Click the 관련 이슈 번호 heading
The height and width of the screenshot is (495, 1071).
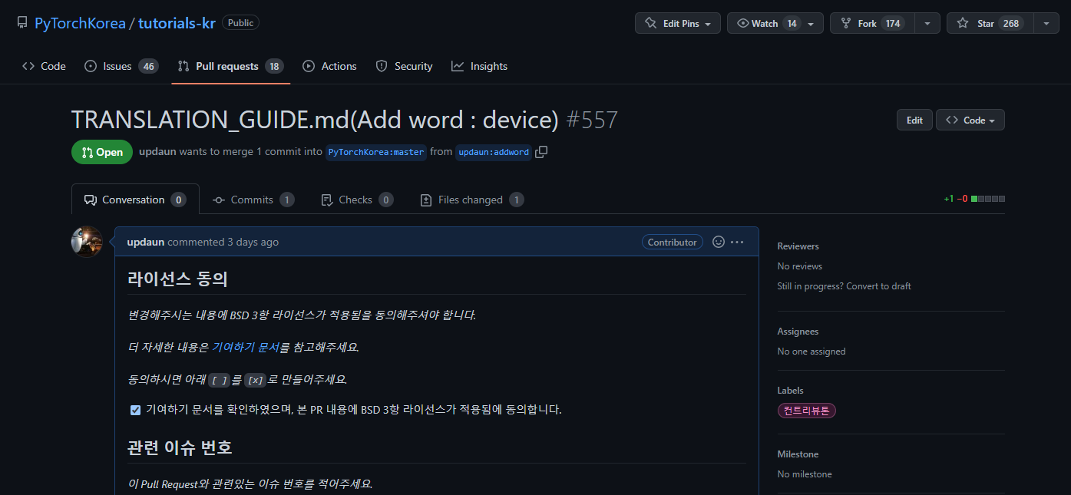(x=180, y=447)
